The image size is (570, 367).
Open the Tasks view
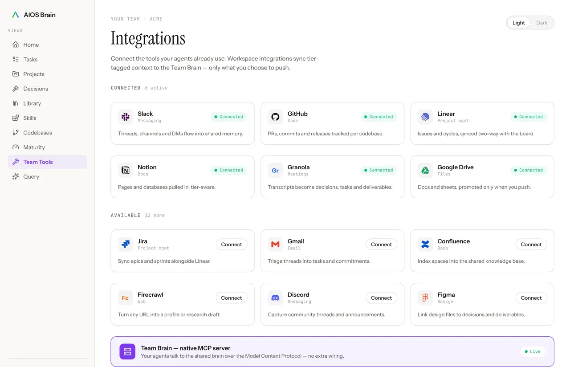pyautogui.click(x=48, y=59)
